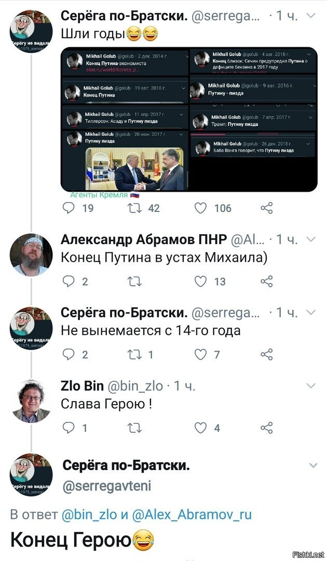The width and height of the screenshot is (327, 561).
Task: Share the Шли годы tweet
Action: click(267, 208)
